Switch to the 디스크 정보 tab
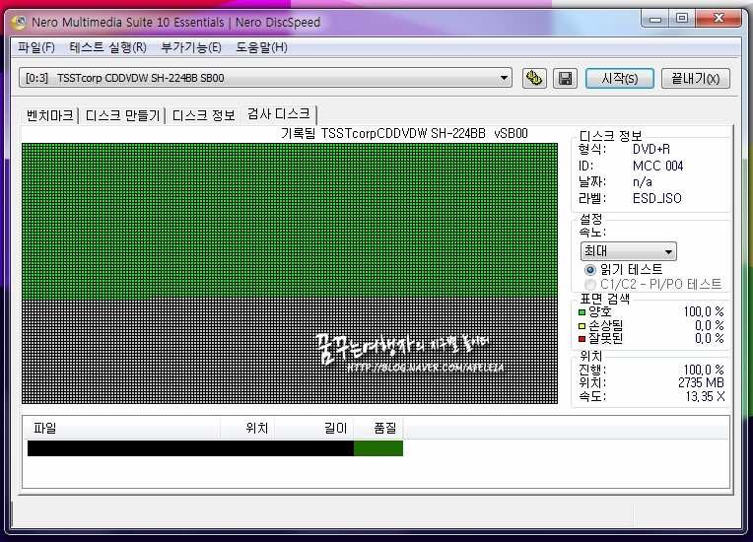The height and width of the screenshot is (542, 753). pyautogui.click(x=204, y=115)
